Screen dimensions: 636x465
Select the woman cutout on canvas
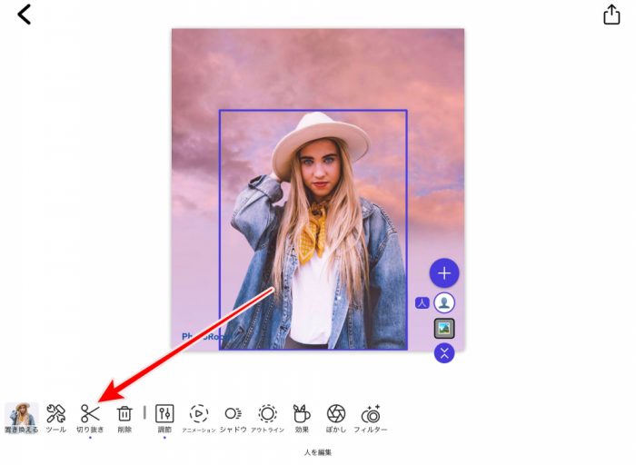[313, 230]
